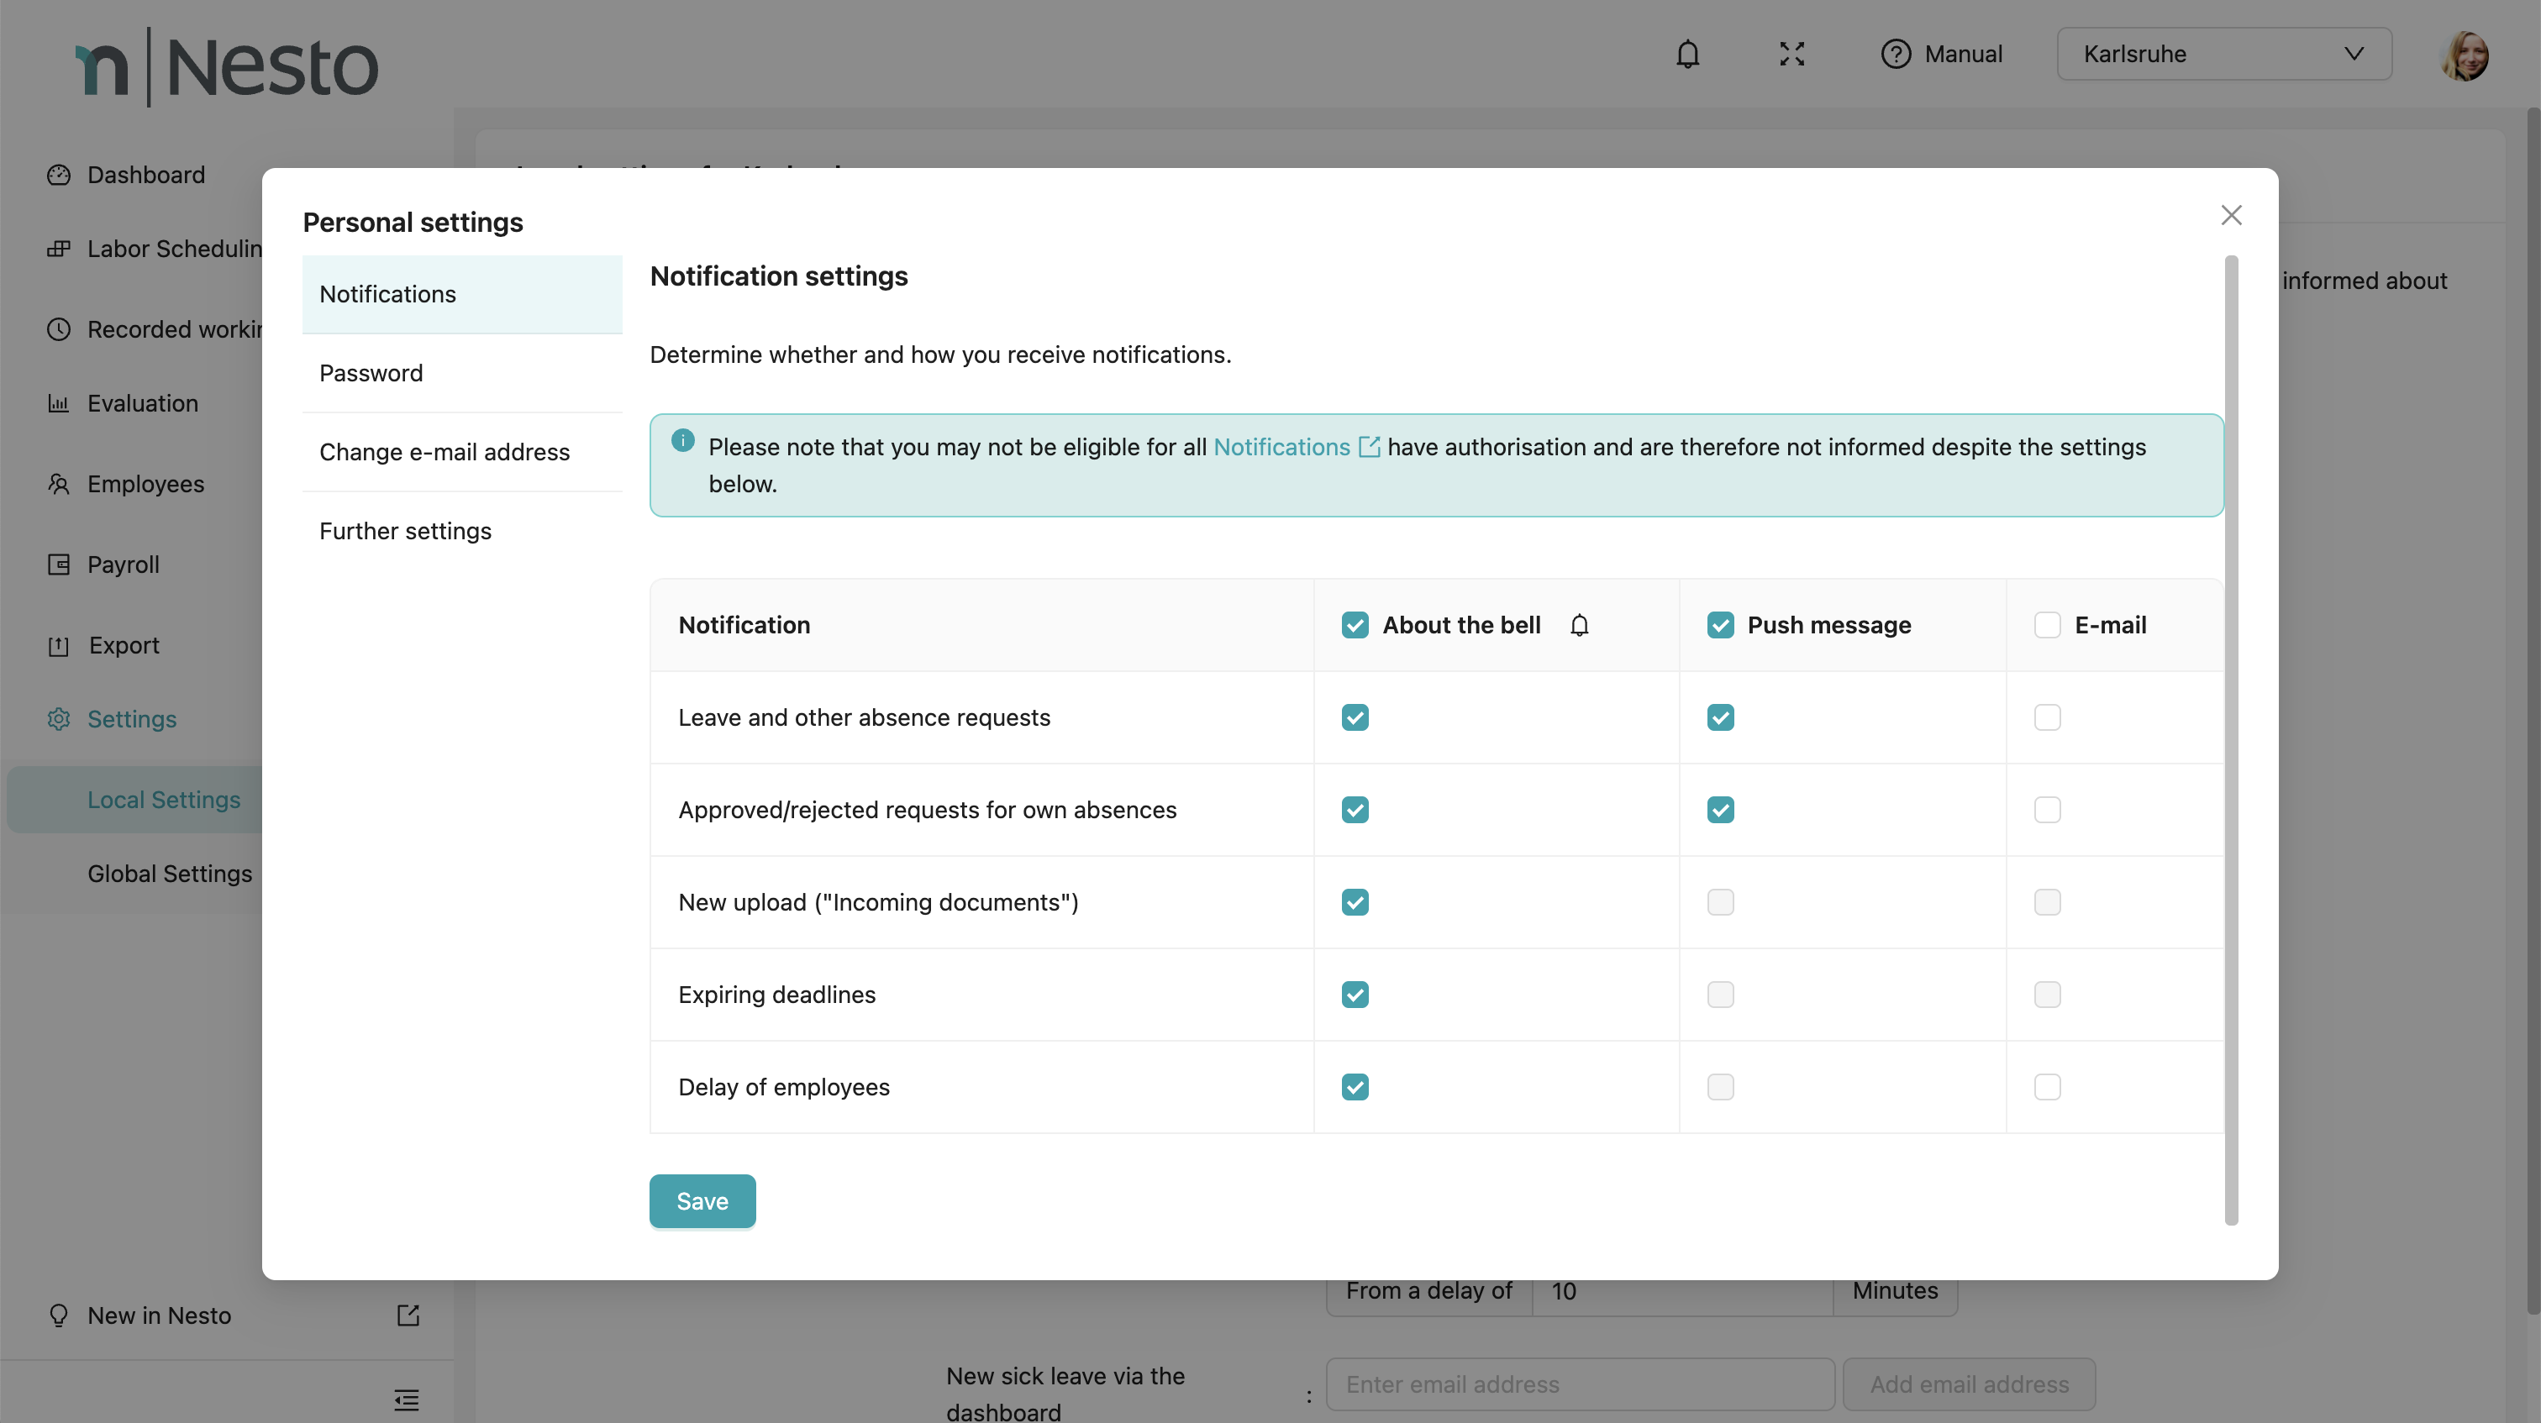Click the notification bell icon in header
The width and height of the screenshot is (2541, 1423).
[x=1688, y=55]
